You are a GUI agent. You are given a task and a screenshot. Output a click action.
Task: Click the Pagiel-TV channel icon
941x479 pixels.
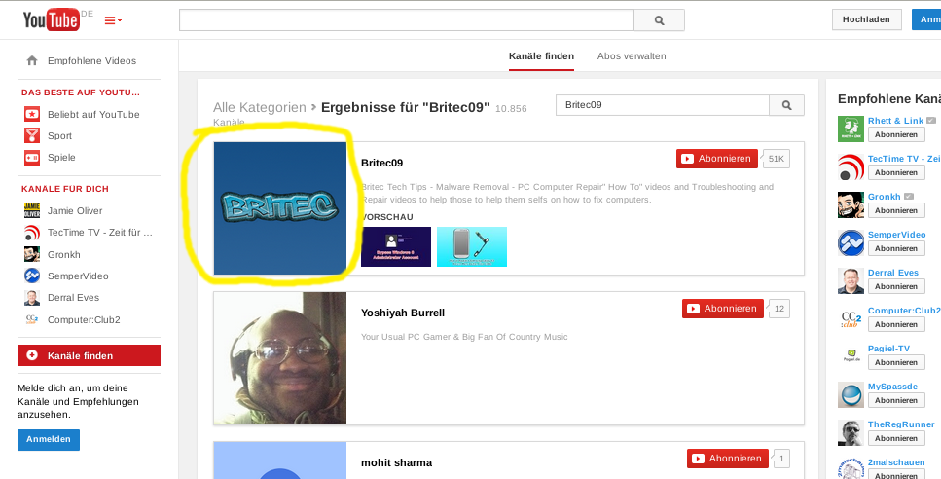point(851,356)
